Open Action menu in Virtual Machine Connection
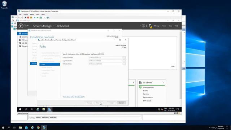 click(26, 14)
